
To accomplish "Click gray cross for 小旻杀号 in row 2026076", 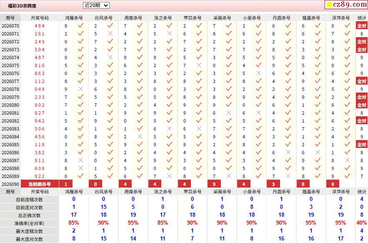I will click(x=258, y=73).
